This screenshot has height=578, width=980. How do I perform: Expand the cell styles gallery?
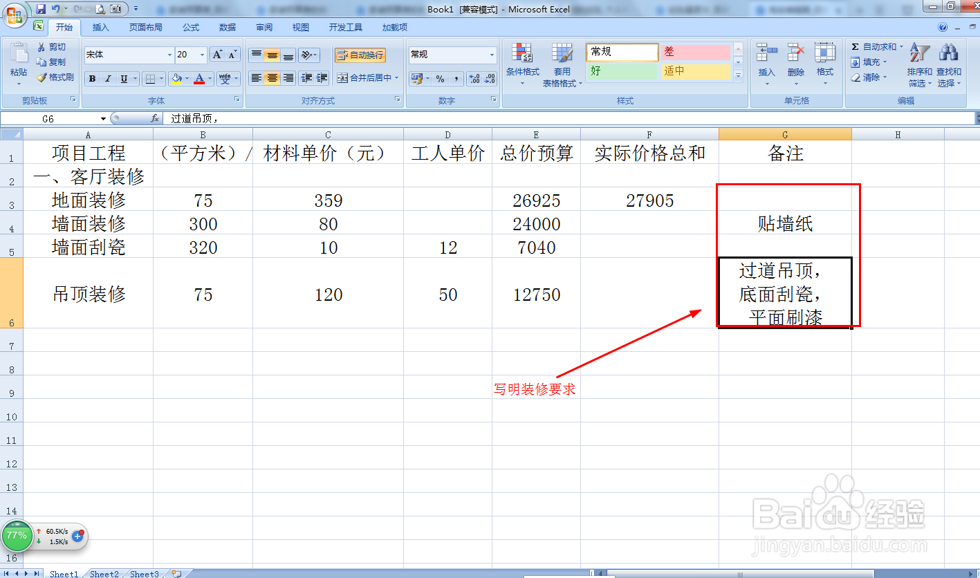(738, 75)
